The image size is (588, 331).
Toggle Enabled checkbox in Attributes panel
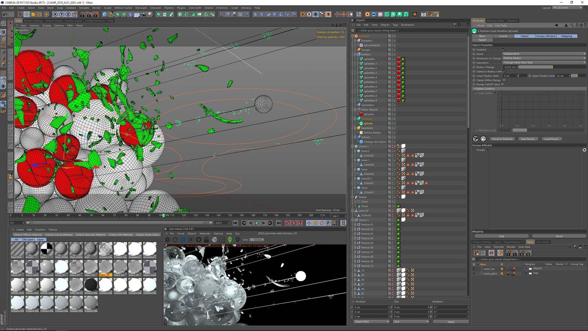[503, 49]
